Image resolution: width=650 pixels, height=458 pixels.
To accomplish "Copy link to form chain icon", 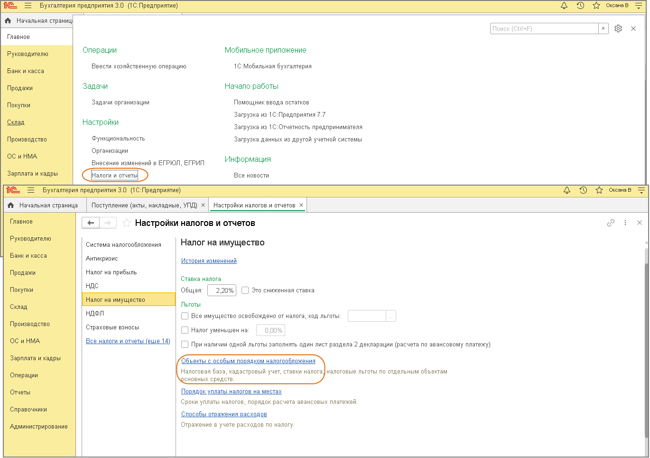I will click(611, 223).
